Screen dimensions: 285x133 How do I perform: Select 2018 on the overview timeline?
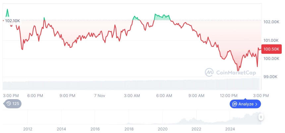[129, 129]
